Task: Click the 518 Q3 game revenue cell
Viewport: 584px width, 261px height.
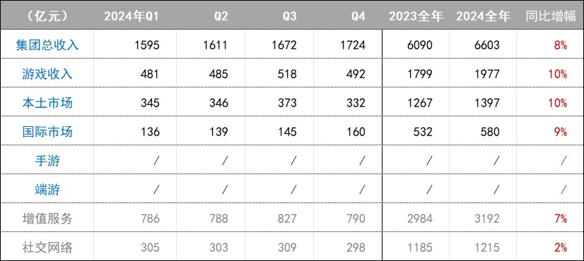Action: point(287,74)
